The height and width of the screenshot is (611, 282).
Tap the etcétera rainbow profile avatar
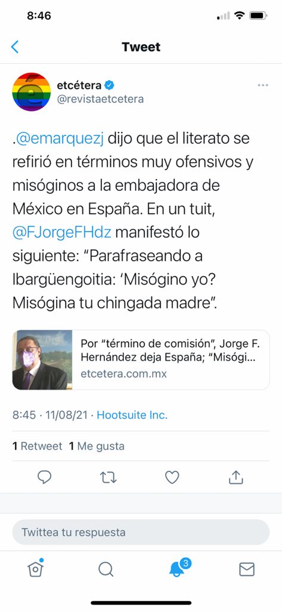coord(32,91)
